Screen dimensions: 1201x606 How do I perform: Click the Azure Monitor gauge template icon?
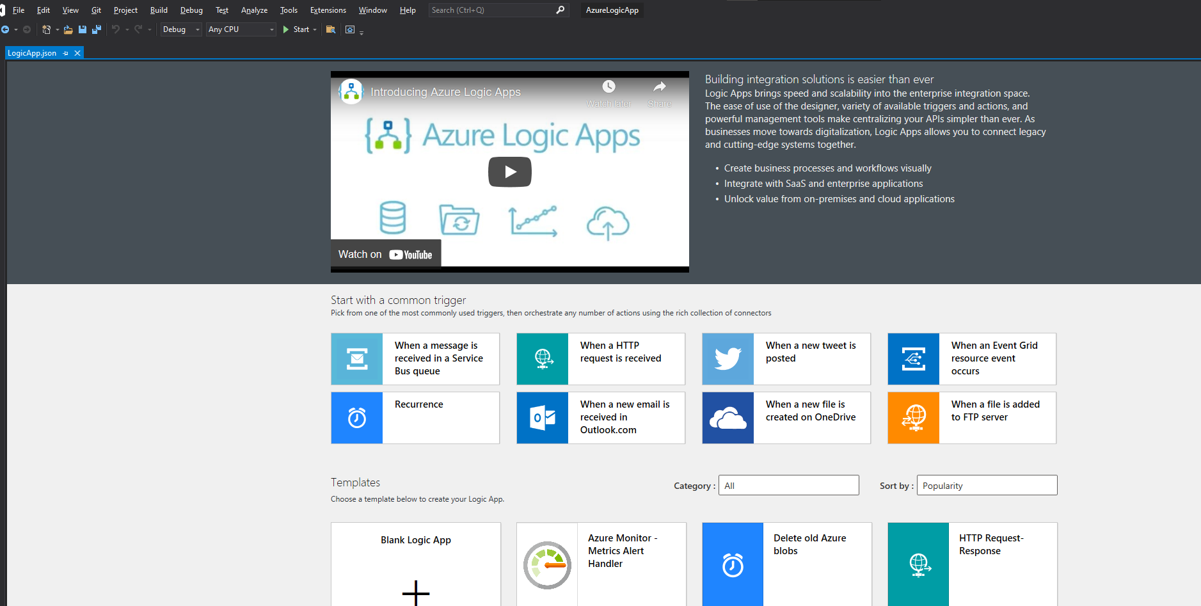pyautogui.click(x=547, y=565)
